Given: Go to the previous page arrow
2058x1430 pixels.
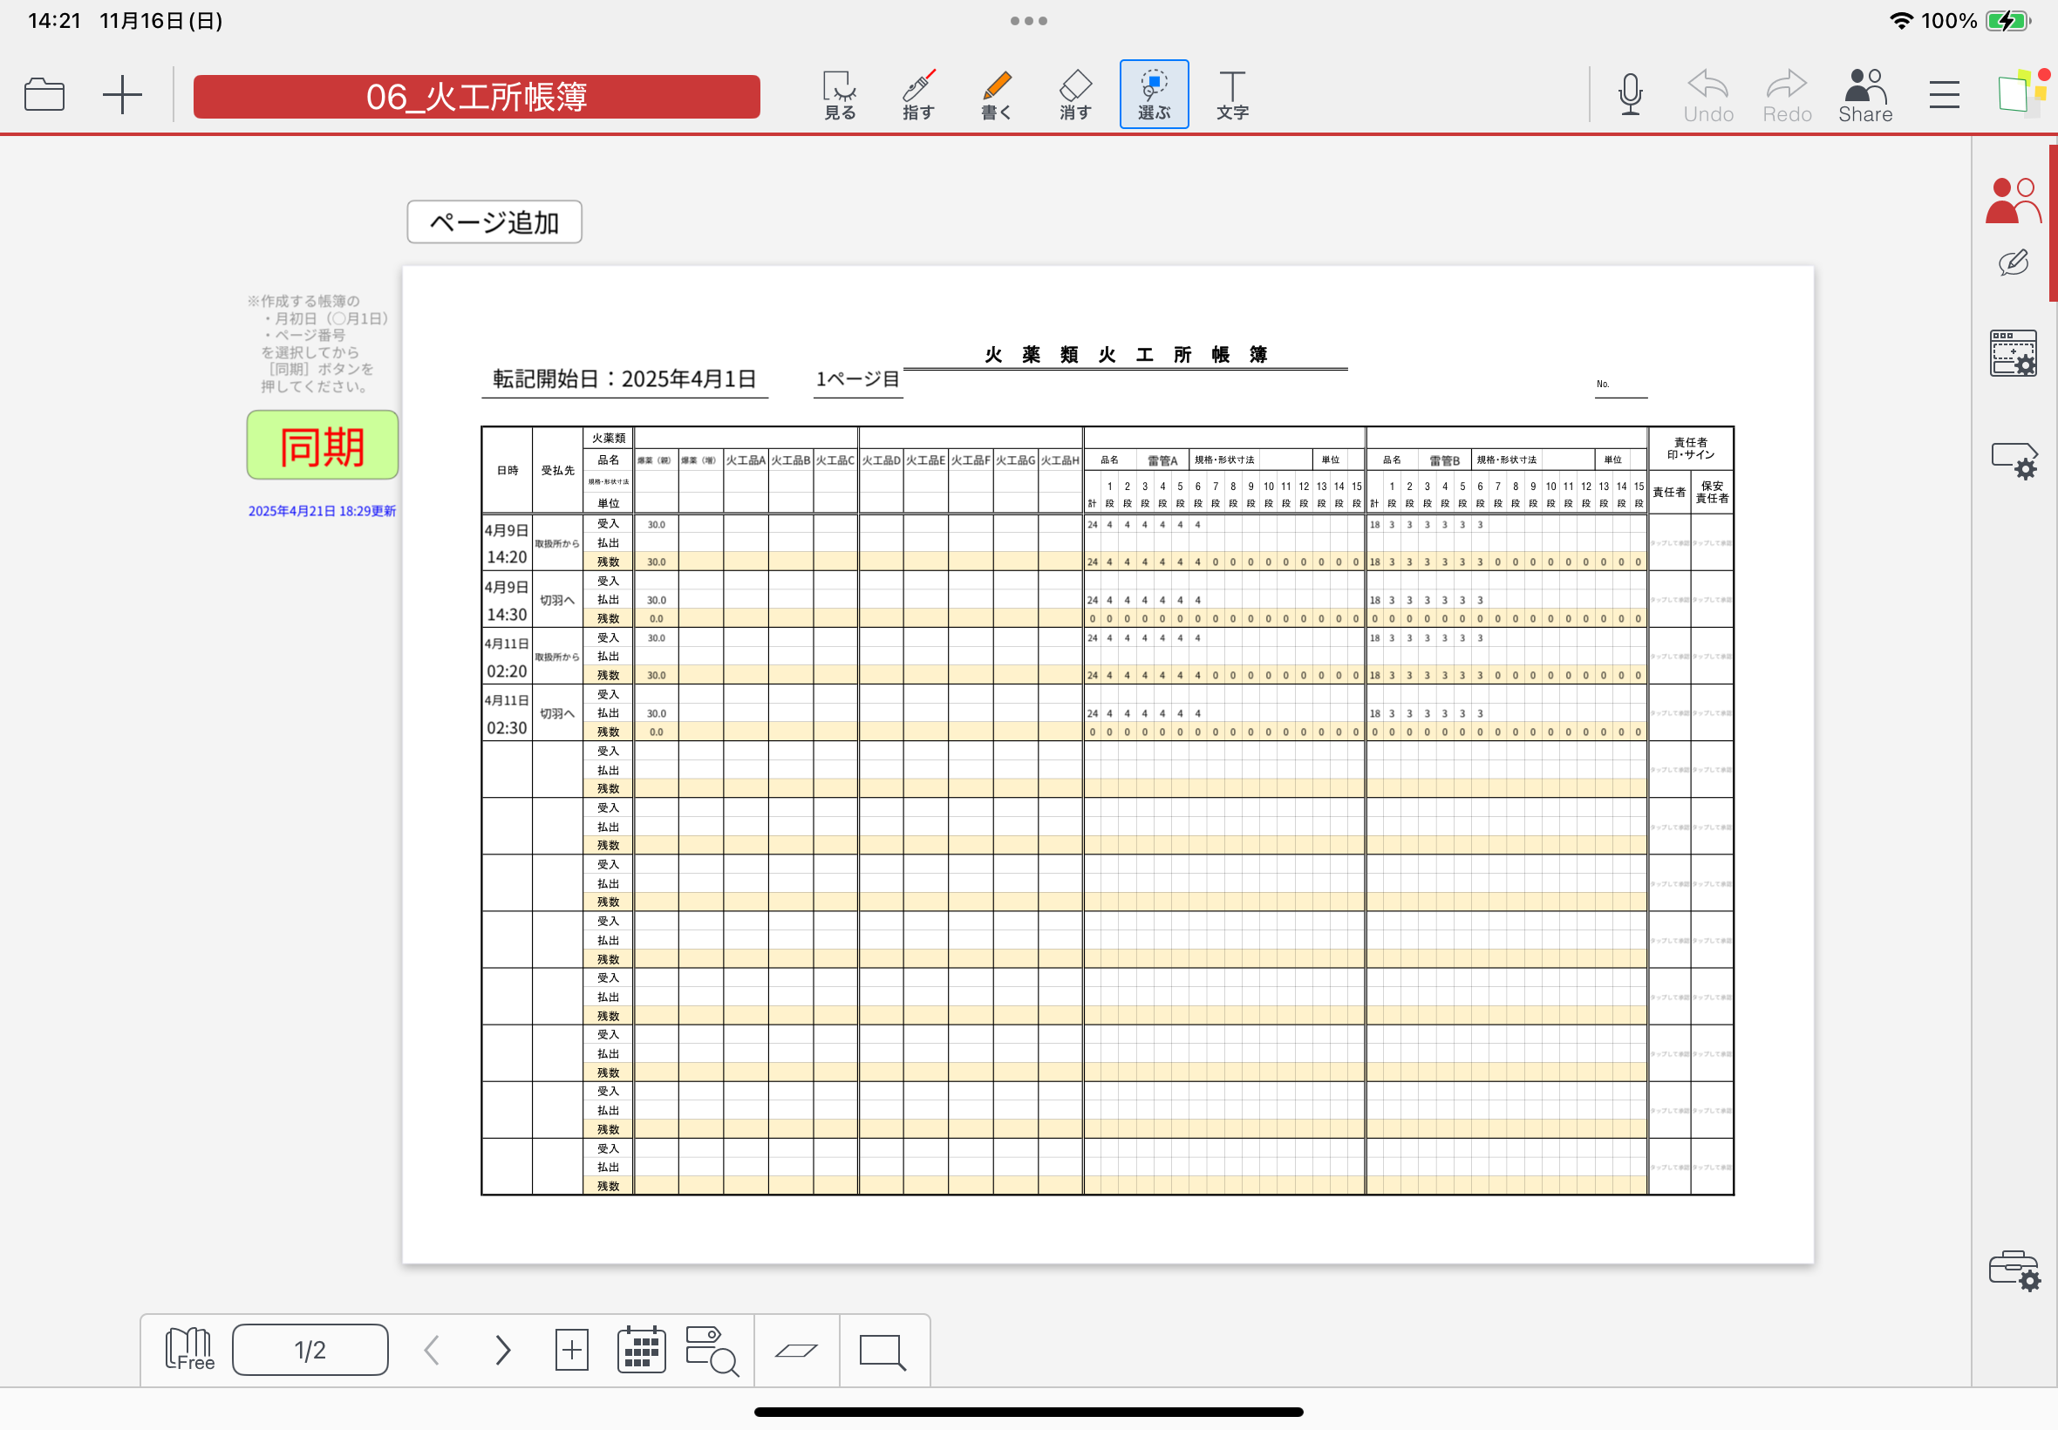Looking at the screenshot, I should pyautogui.click(x=432, y=1350).
